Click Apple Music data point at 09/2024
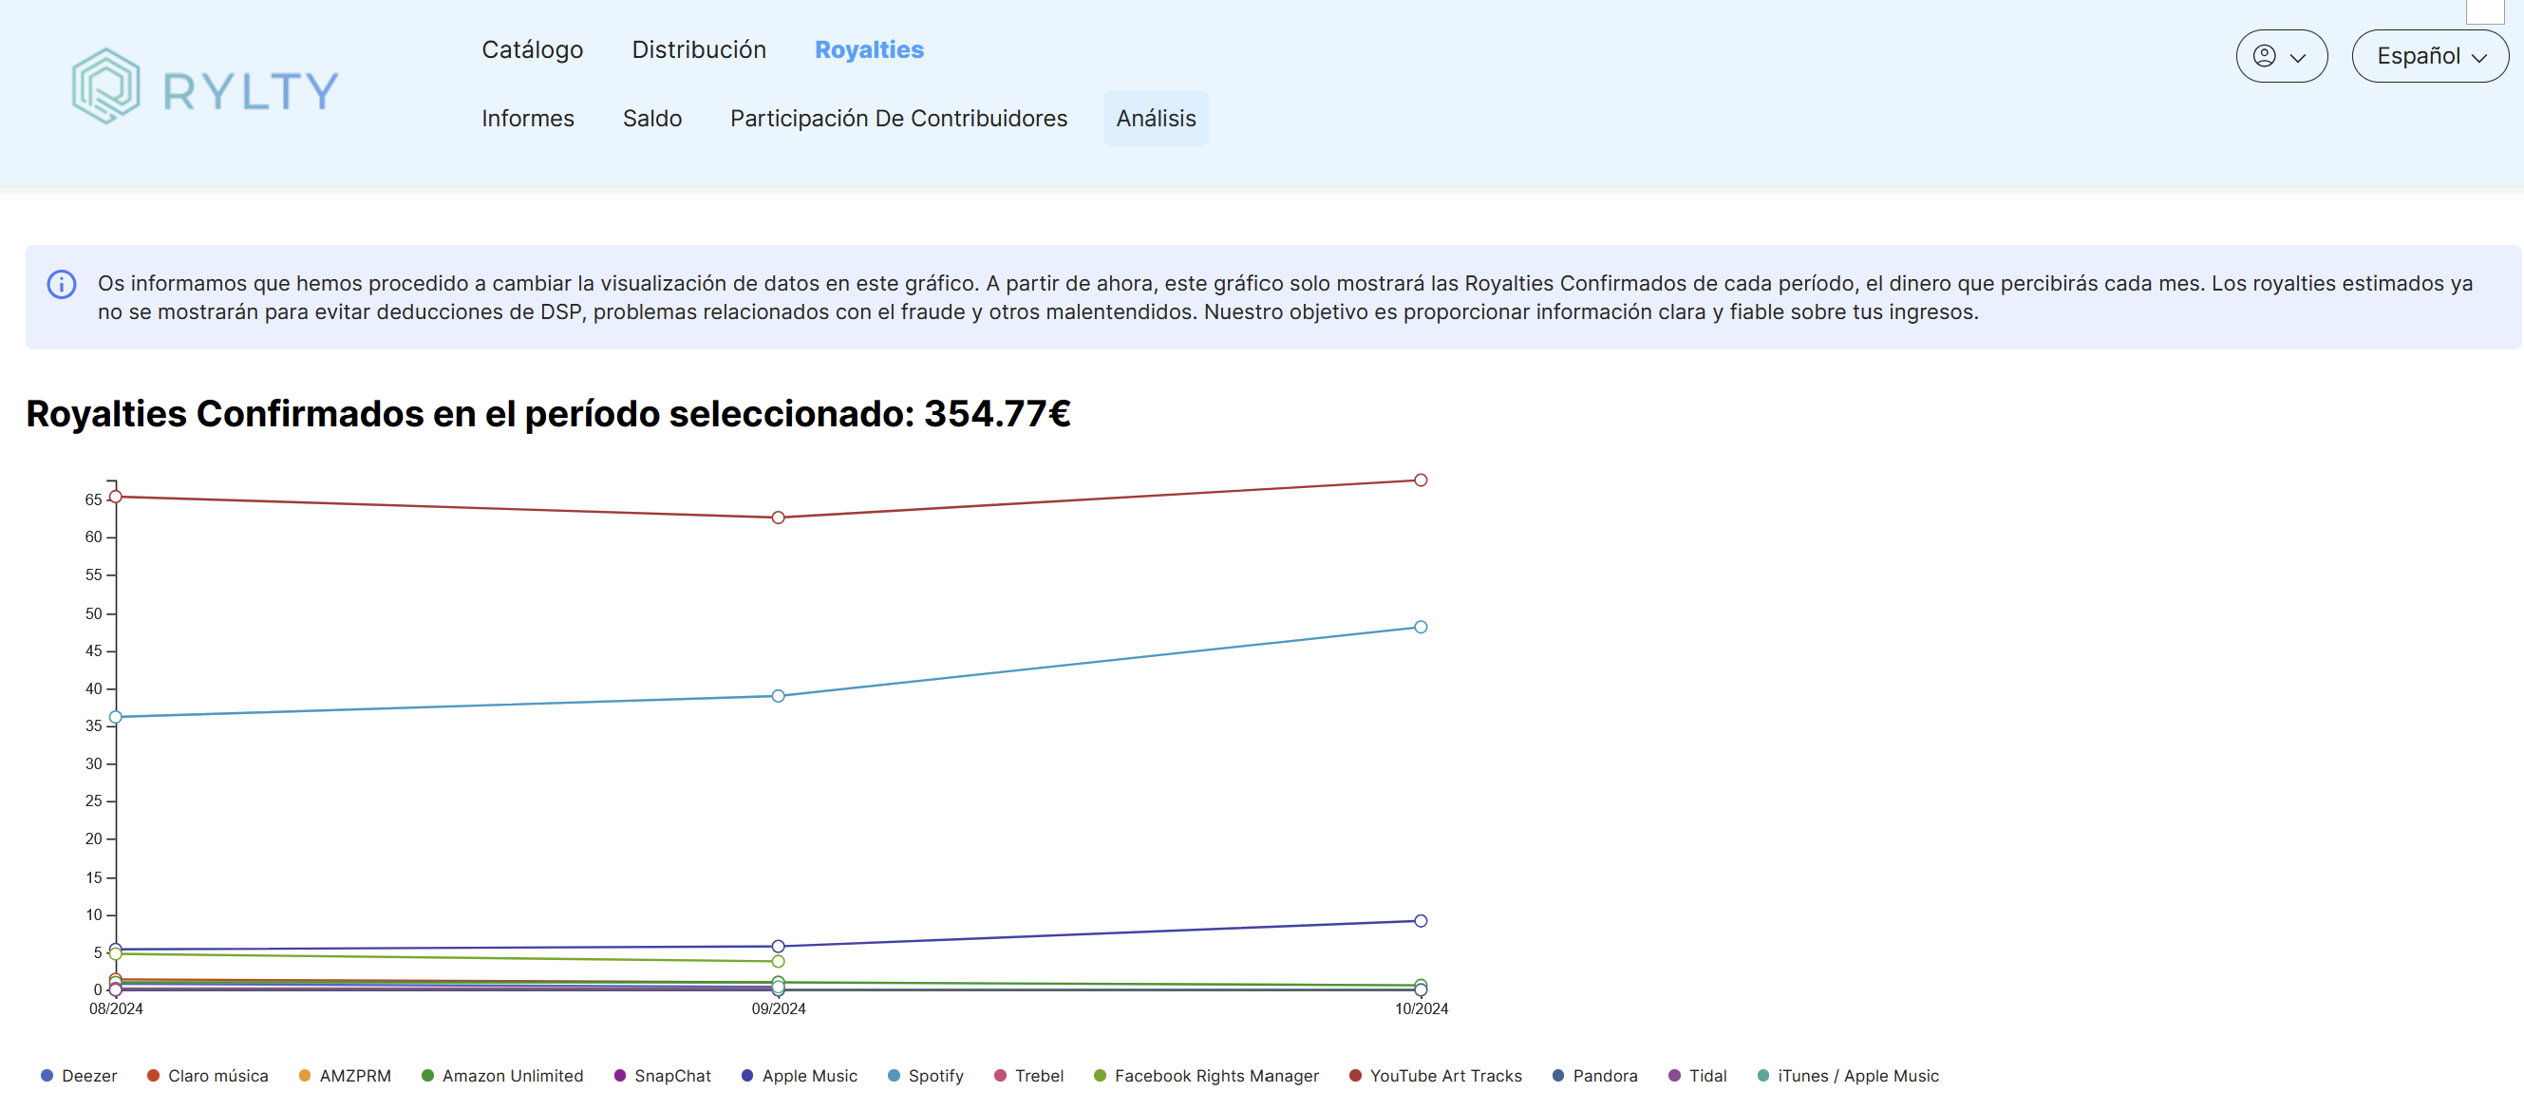The height and width of the screenshot is (1111, 2524). 778,947
